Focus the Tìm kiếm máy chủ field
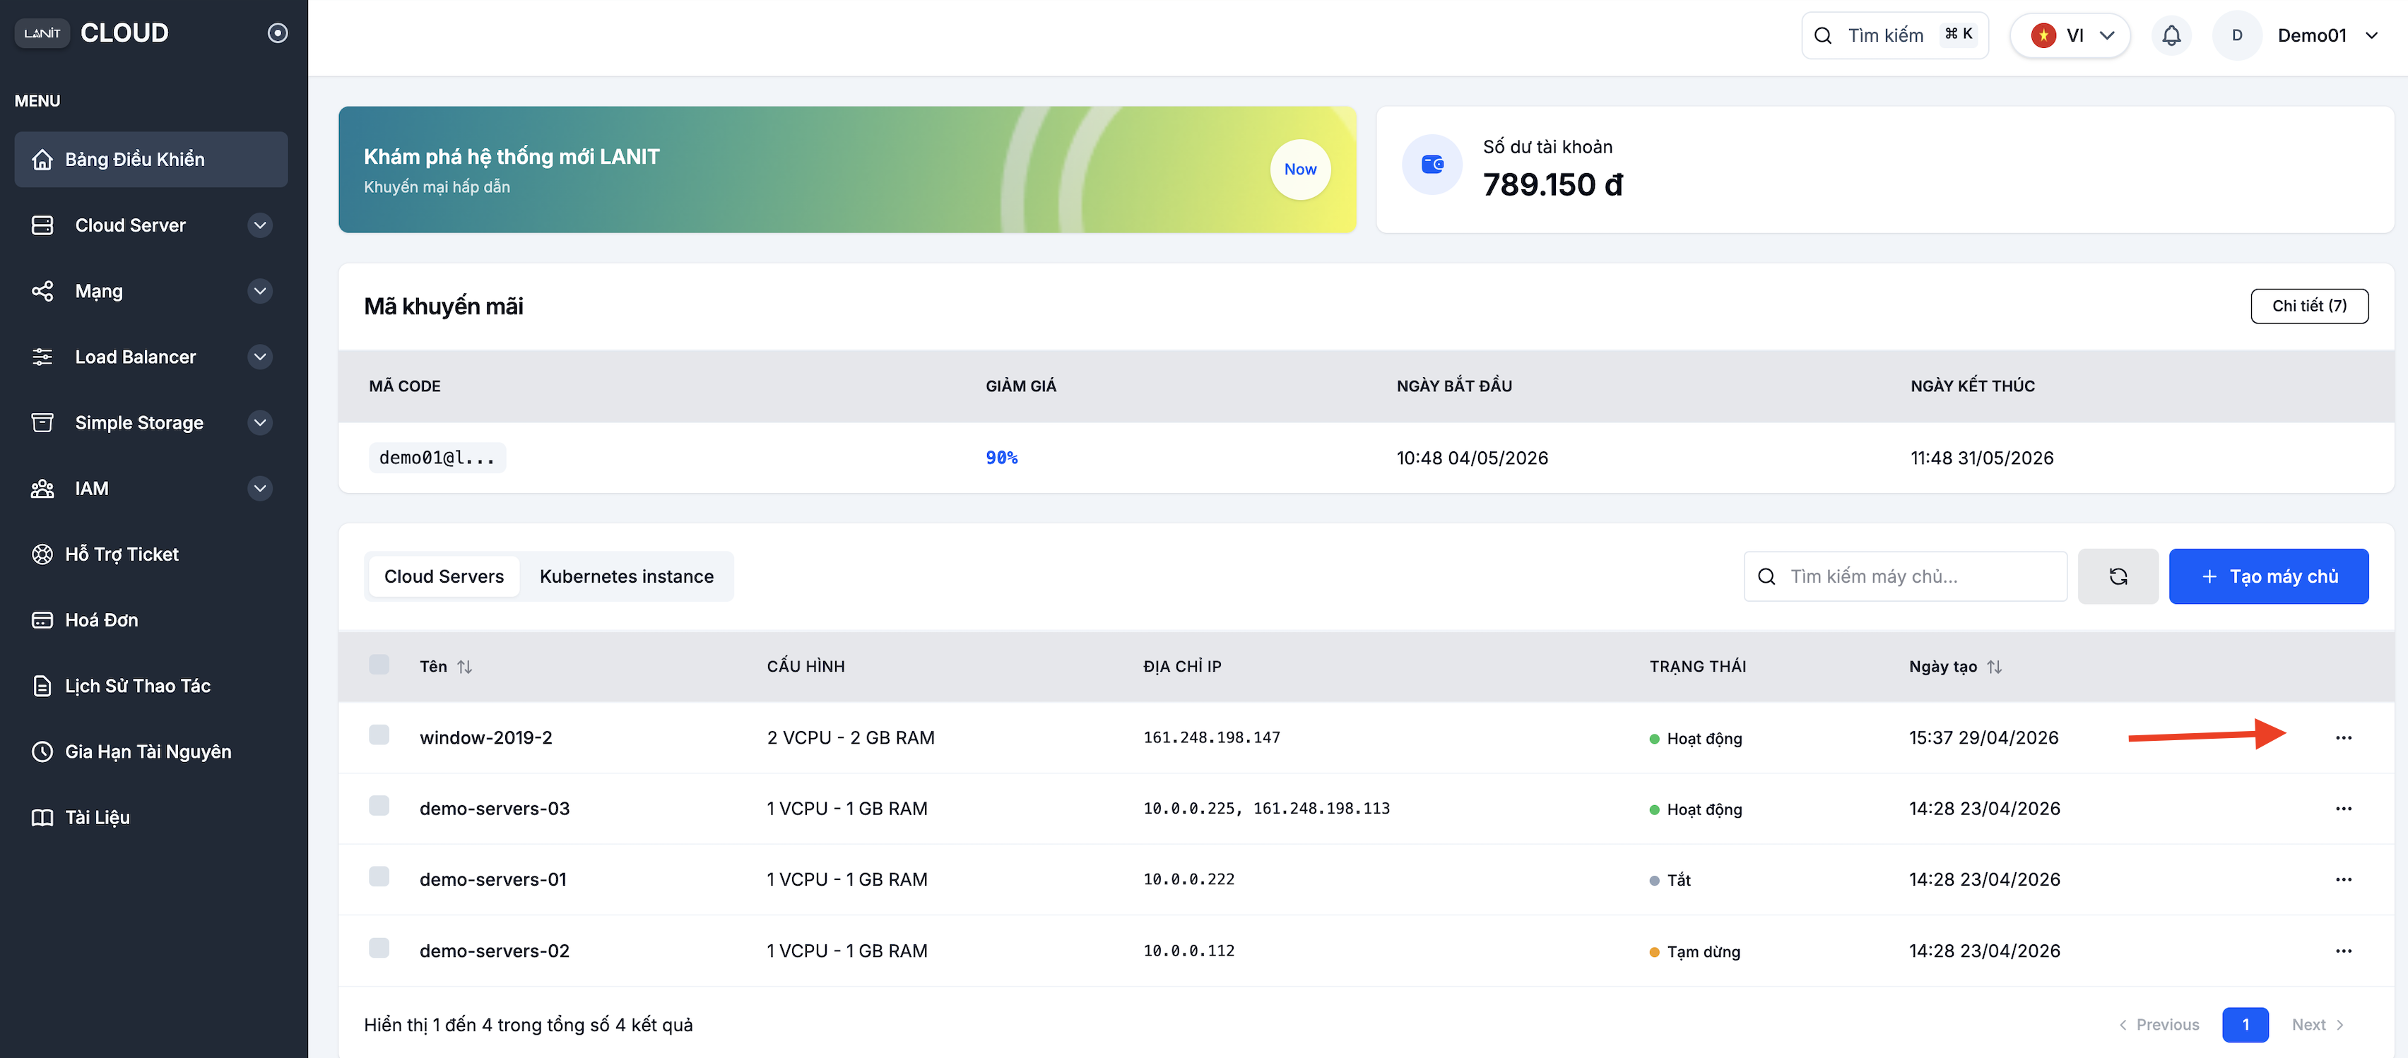 1906,576
